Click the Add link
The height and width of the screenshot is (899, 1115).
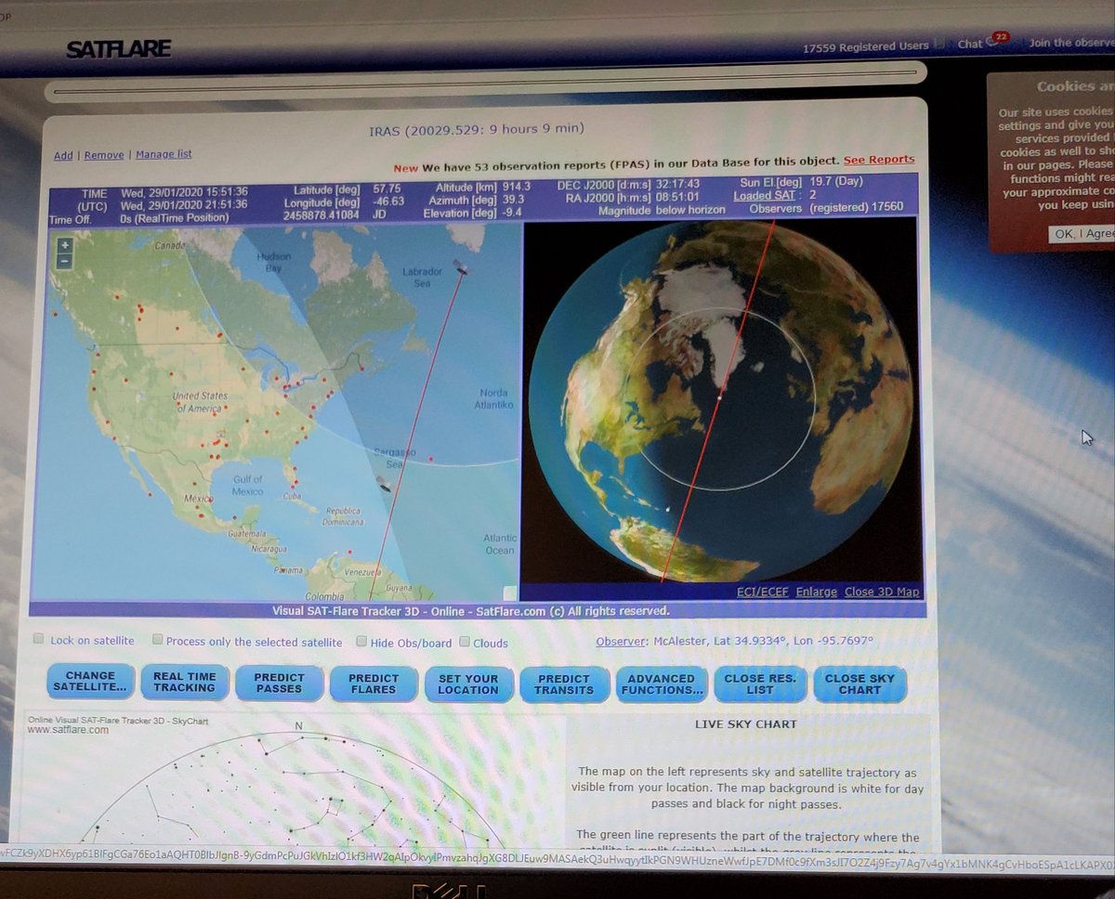(63, 156)
